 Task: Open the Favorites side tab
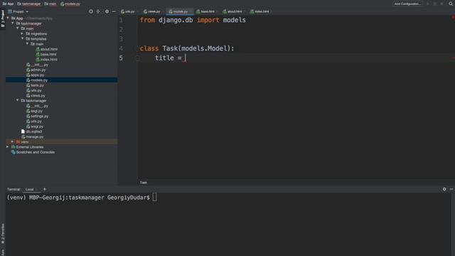point(3,234)
